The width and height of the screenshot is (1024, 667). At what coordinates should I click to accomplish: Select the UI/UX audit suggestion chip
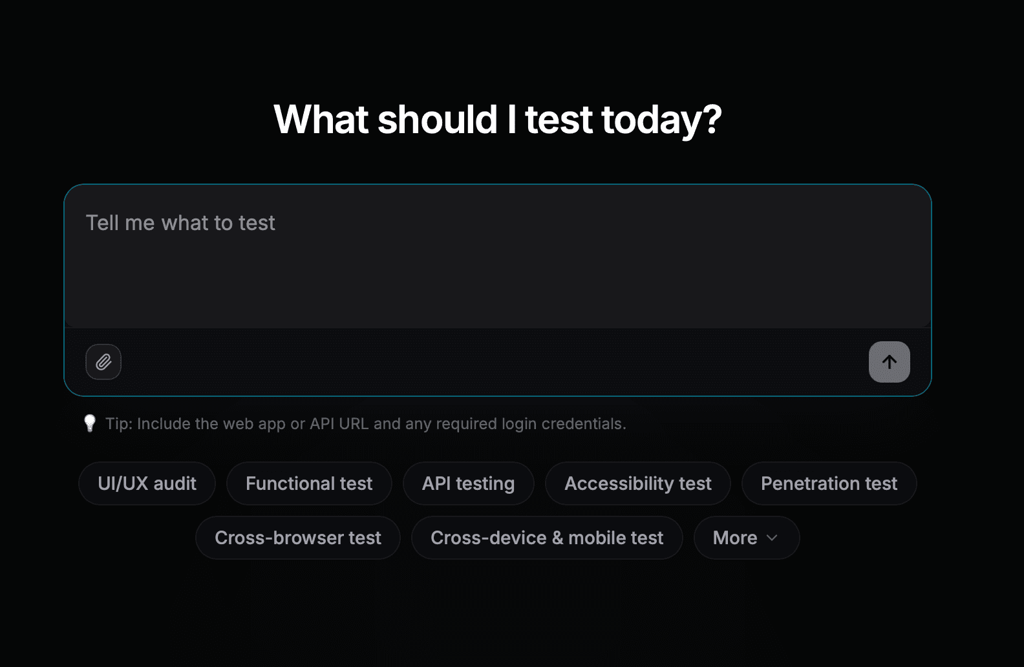point(147,483)
